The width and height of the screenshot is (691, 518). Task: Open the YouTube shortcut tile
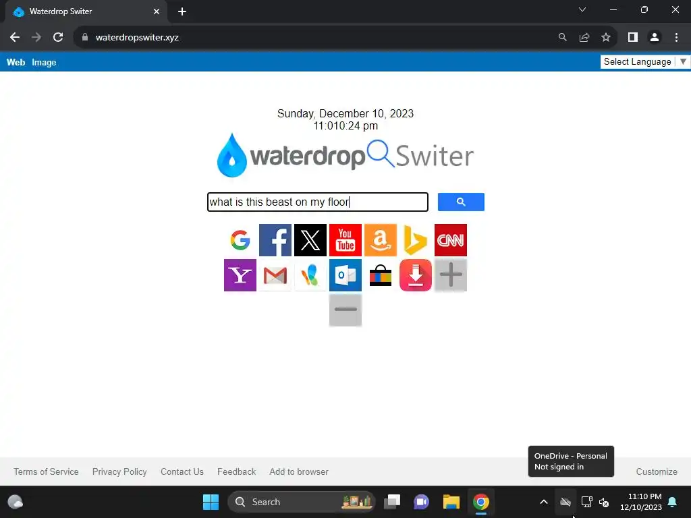[x=345, y=240]
